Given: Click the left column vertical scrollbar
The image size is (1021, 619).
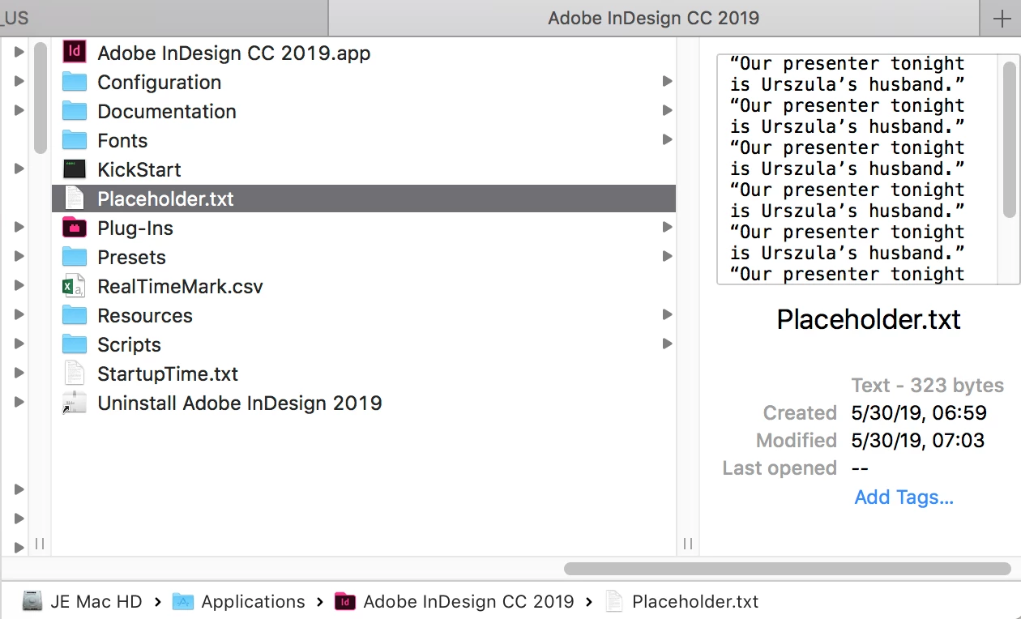Looking at the screenshot, I should [40, 98].
